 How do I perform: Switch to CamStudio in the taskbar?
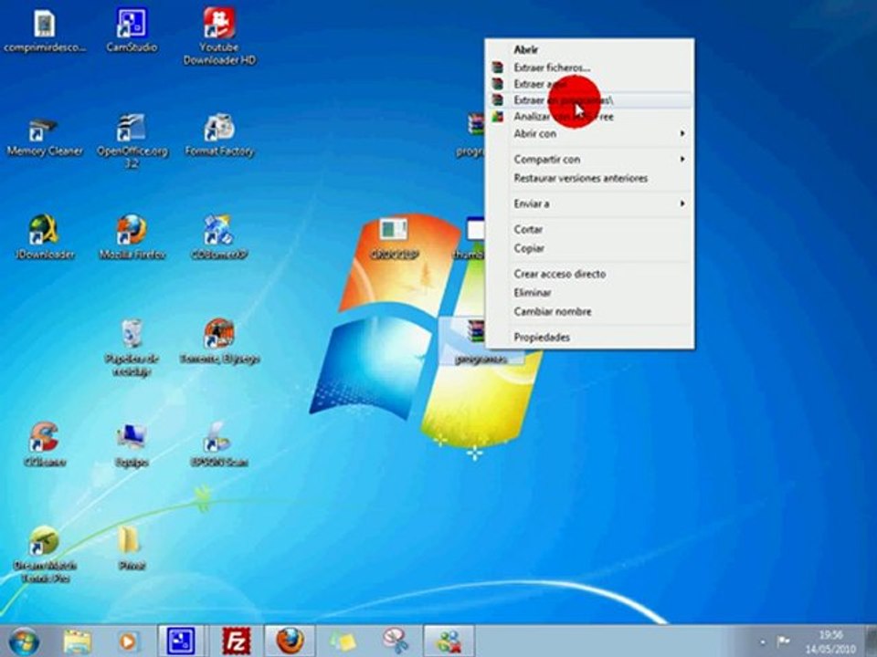[x=181, y=641]
